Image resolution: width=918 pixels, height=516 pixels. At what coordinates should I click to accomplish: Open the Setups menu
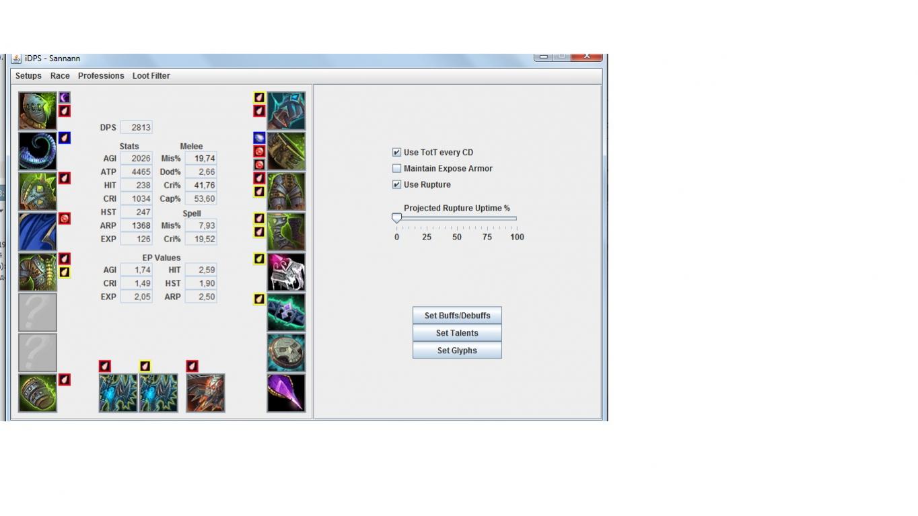click(28, 76)
